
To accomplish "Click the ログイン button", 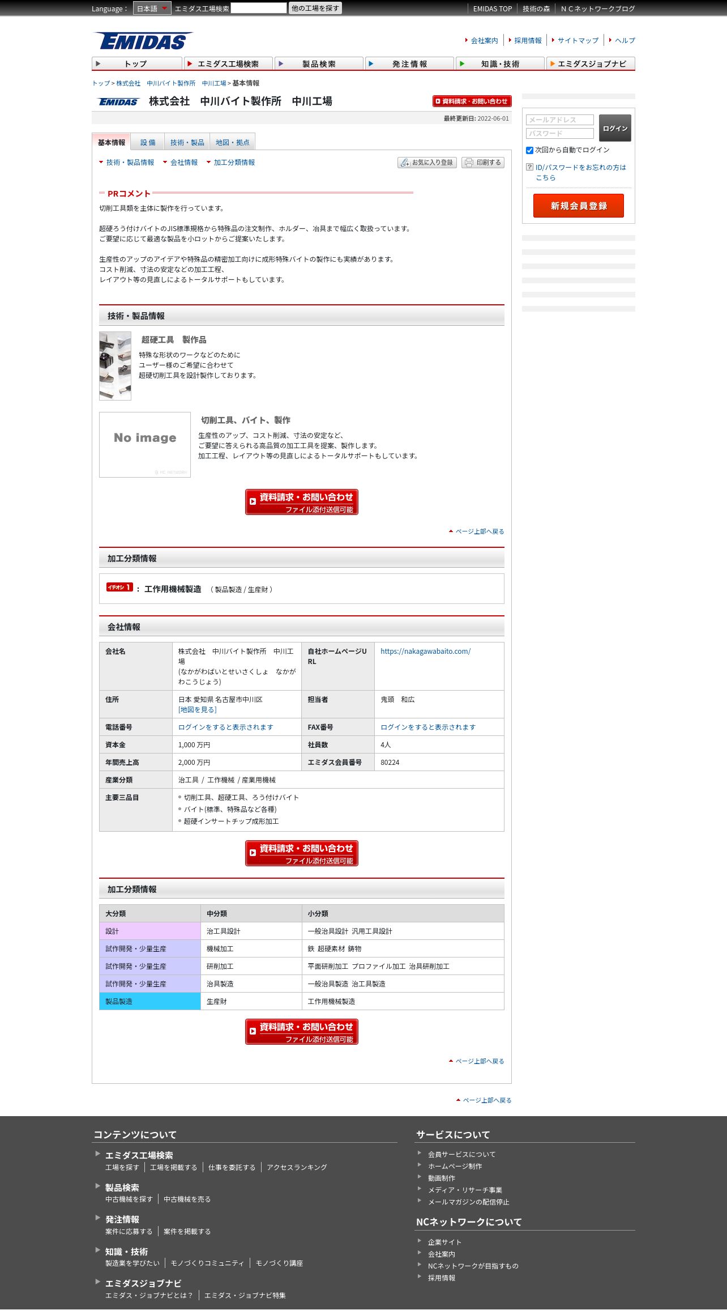I will tap(615, 128).
